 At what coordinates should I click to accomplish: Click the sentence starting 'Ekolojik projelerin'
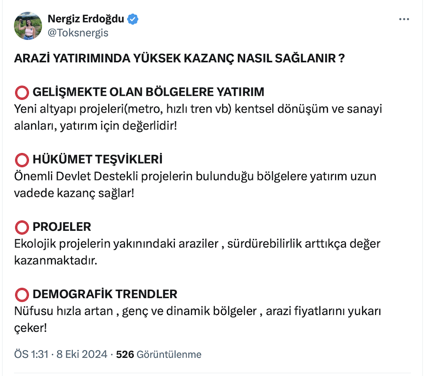click(x=198, y=244)
